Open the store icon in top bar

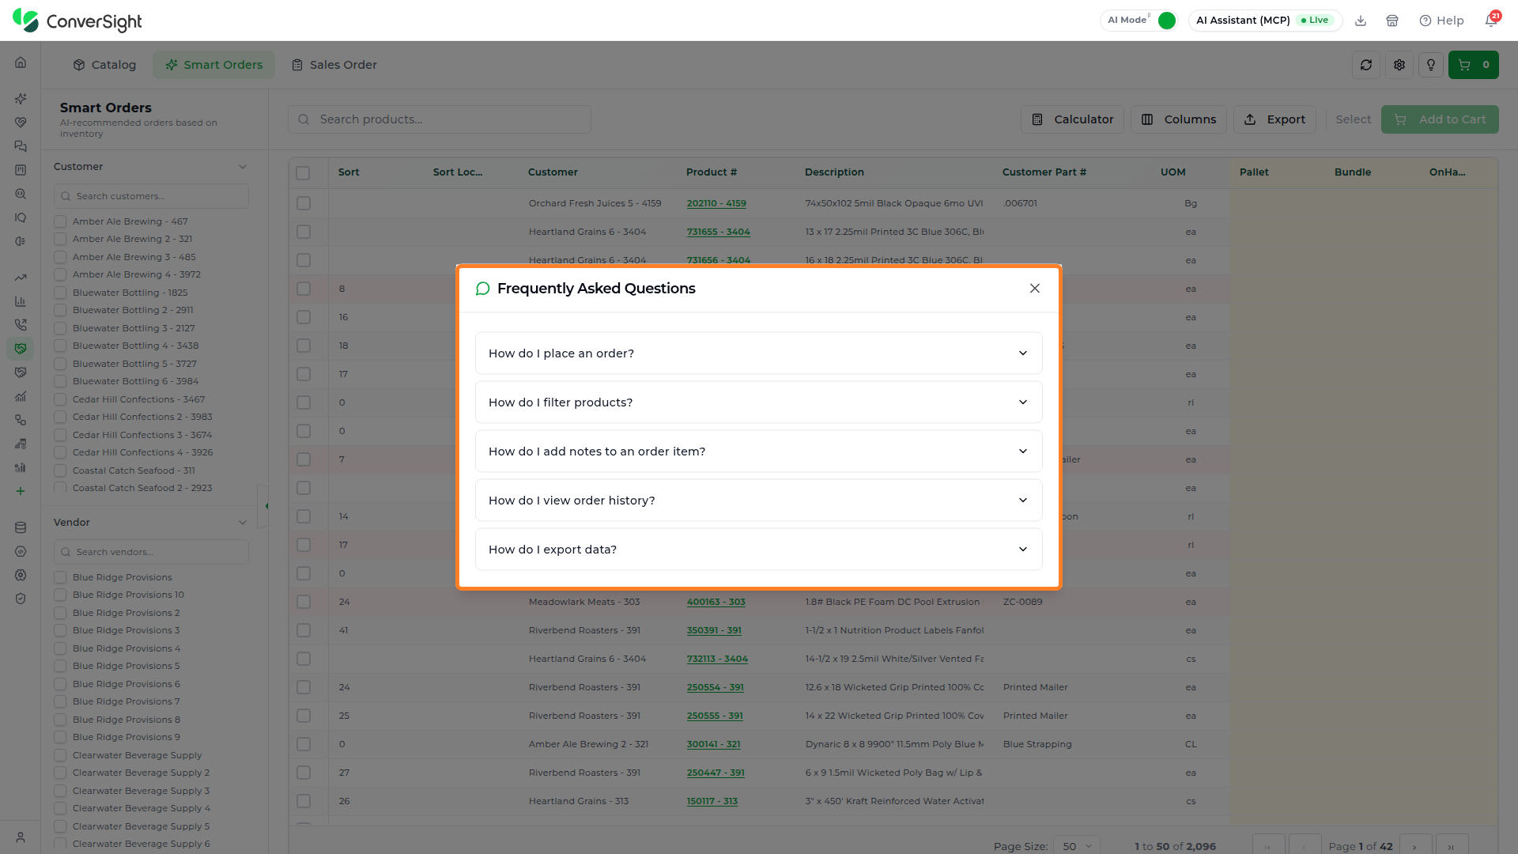1392,21
